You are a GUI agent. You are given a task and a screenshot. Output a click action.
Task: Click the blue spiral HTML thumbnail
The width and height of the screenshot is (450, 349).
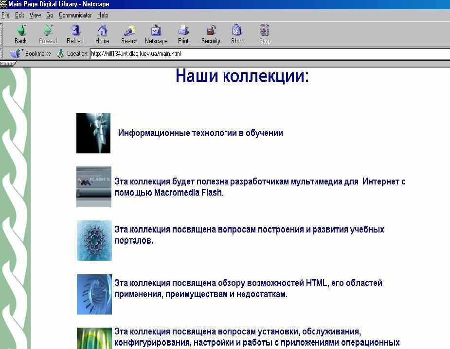coord(94,294)
